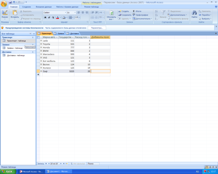Sort descending with Z-A icon

pos(156,15)
